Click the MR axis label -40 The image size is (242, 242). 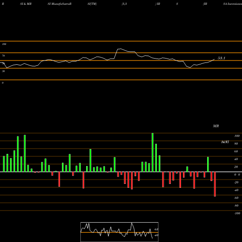coord(236,190)
